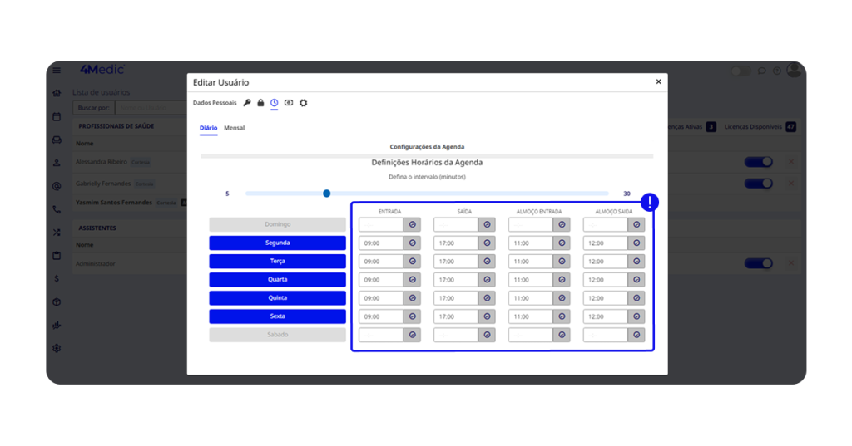Open the time picker for Sexta Saída
The image size is (852, 446).
pyautogui.click(x=487, y=316)
